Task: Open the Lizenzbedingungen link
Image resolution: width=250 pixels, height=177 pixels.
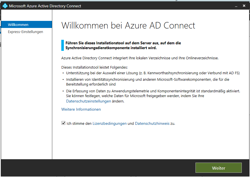Action: [x=110, y=123]
